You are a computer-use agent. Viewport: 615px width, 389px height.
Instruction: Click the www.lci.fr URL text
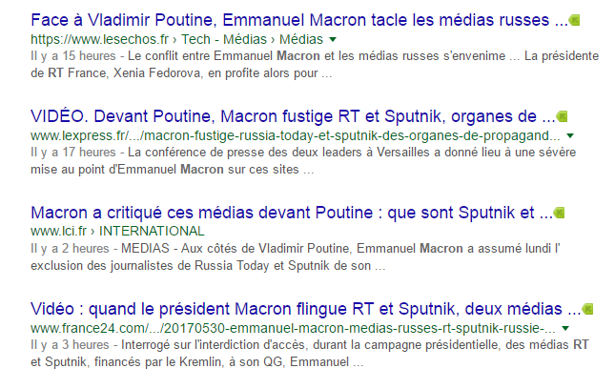pyautogui.click(x=60, y=231)
